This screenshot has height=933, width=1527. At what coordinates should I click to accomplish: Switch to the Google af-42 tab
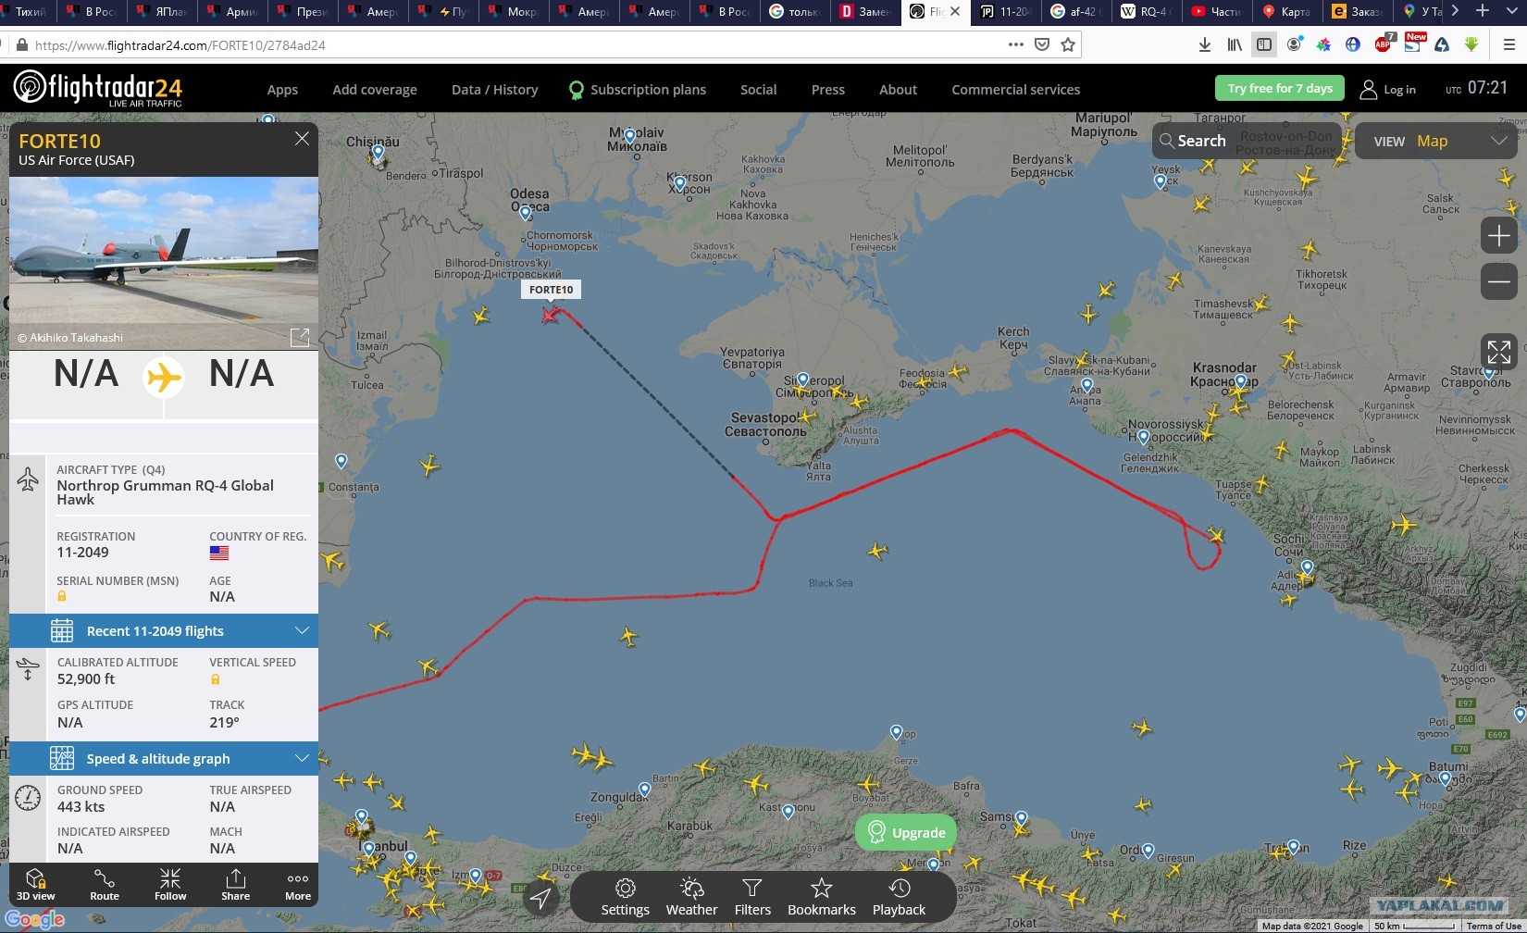(x=1074, y=11)
